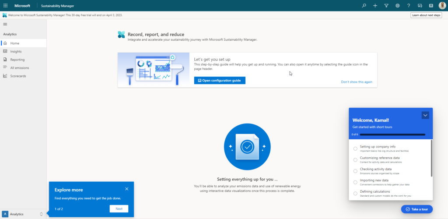Go to Home in the sidebar
Screen dimensions: 448x219
(23, 43)
